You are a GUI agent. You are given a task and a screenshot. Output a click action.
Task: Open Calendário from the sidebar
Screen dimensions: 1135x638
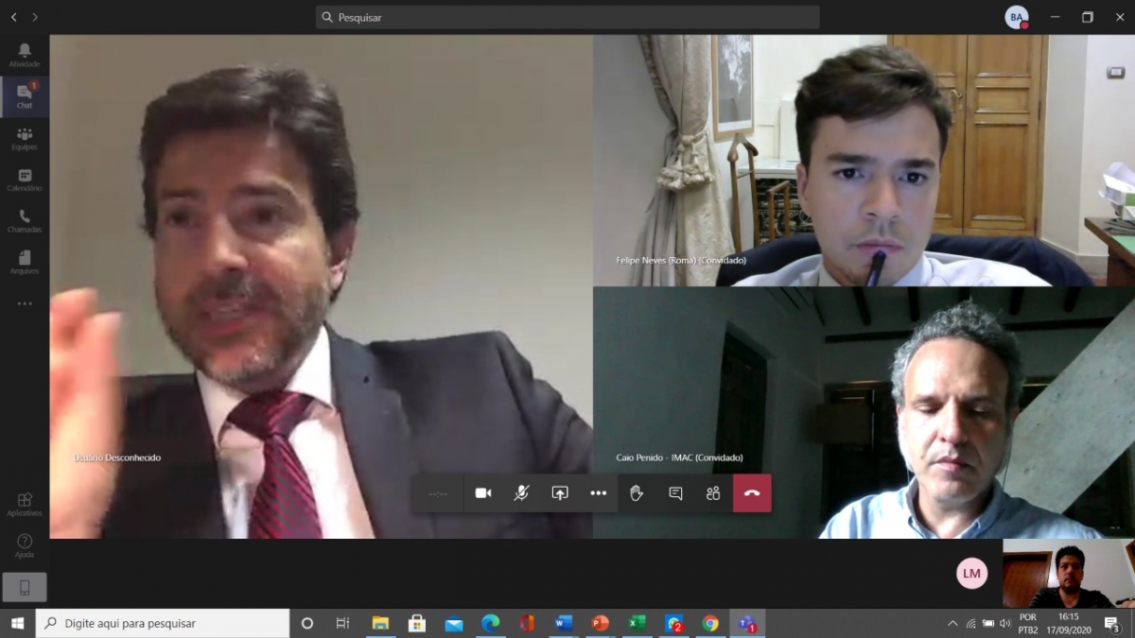click(25, 180)
